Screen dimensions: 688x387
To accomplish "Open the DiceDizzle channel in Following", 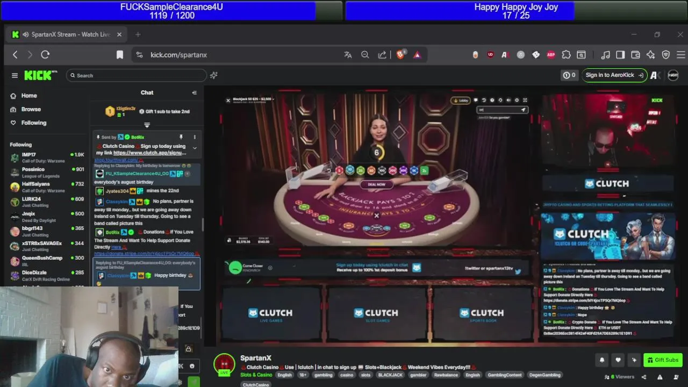I will tap(47, 276).
